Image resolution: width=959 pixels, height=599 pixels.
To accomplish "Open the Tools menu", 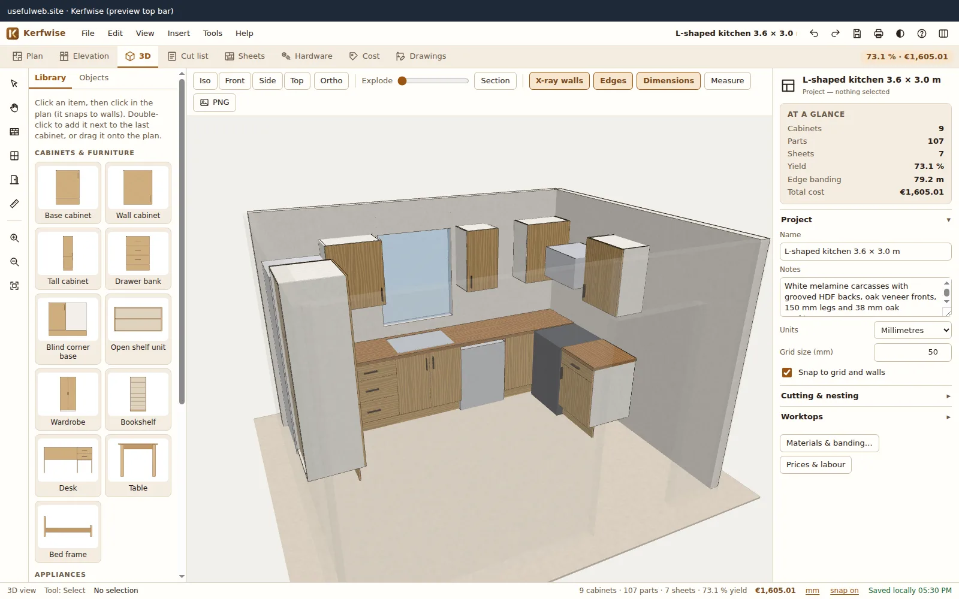I will 213,34.
